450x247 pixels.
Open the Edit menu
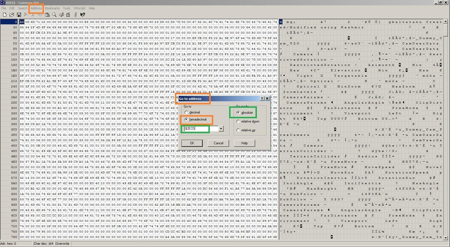12,8
